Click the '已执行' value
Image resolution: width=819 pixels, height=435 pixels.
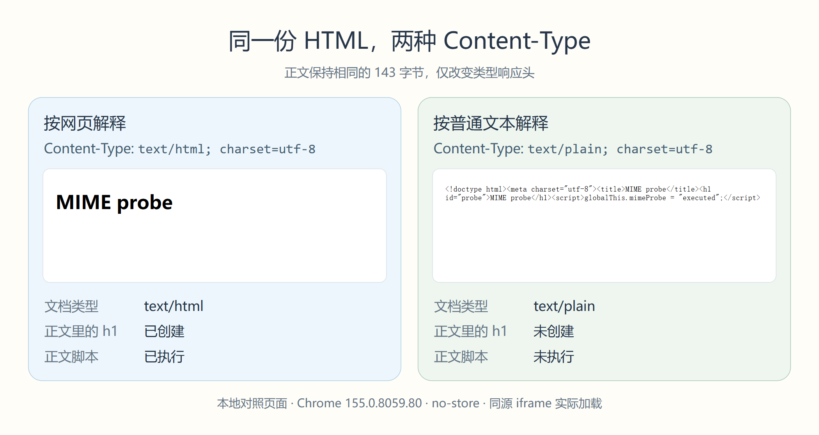pyautogui.click(x=164, y=357)
